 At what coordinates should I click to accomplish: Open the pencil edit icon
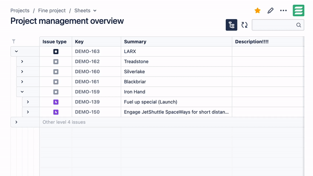(x=270, y=11)
